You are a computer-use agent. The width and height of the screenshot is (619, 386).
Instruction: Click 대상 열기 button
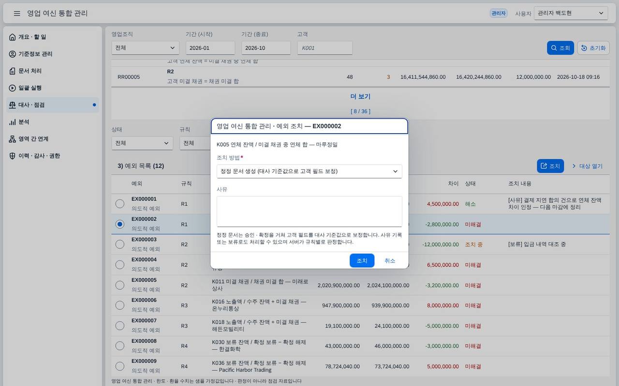coord(587,166)
